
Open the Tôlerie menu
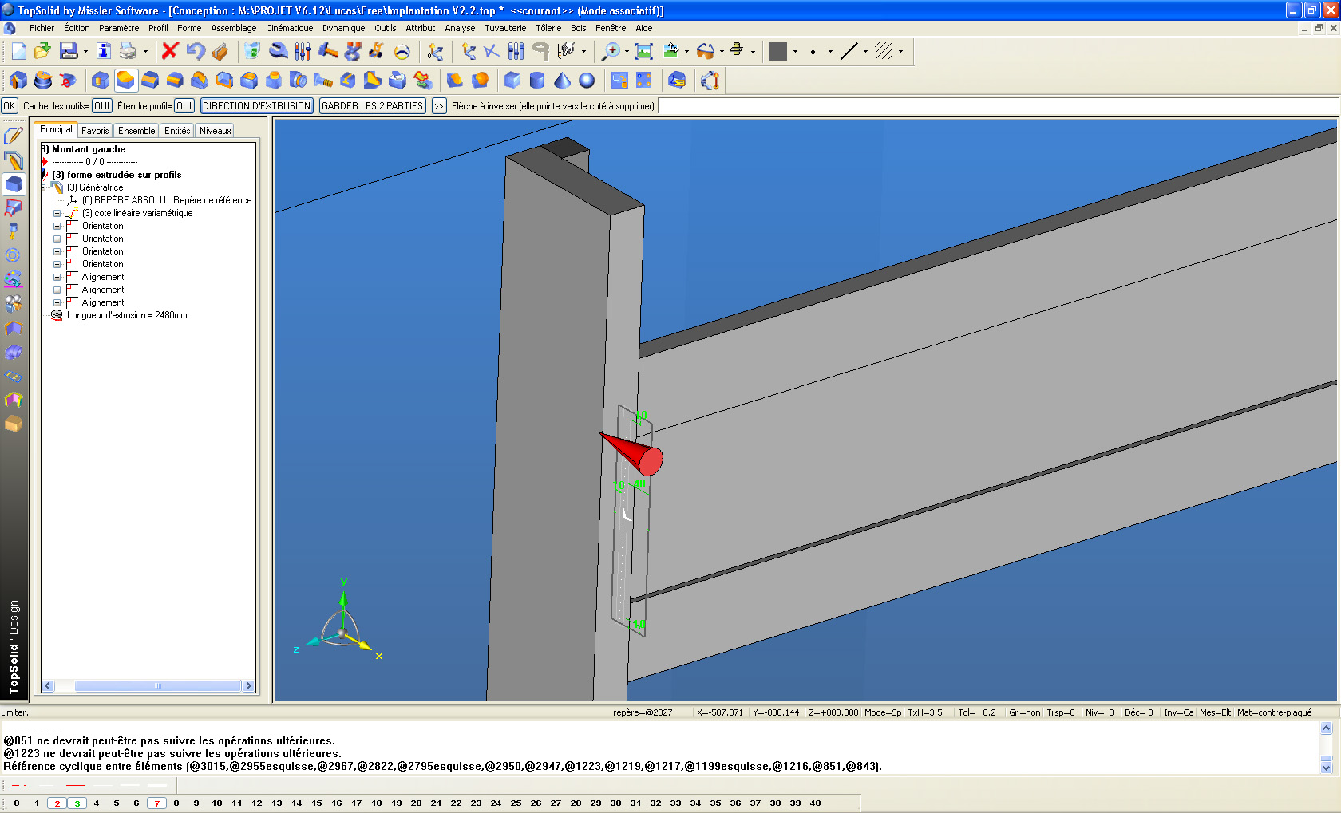(x=548, y=28)
